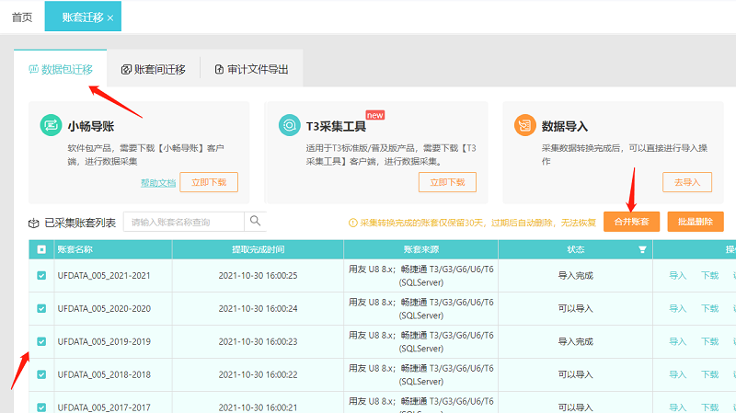This screenshot has height=413, width=736.
Task: Uncheck the UFDATA_005_2021-2021 row checkbox
Action: pyautogui.click(x=41, y=276)
